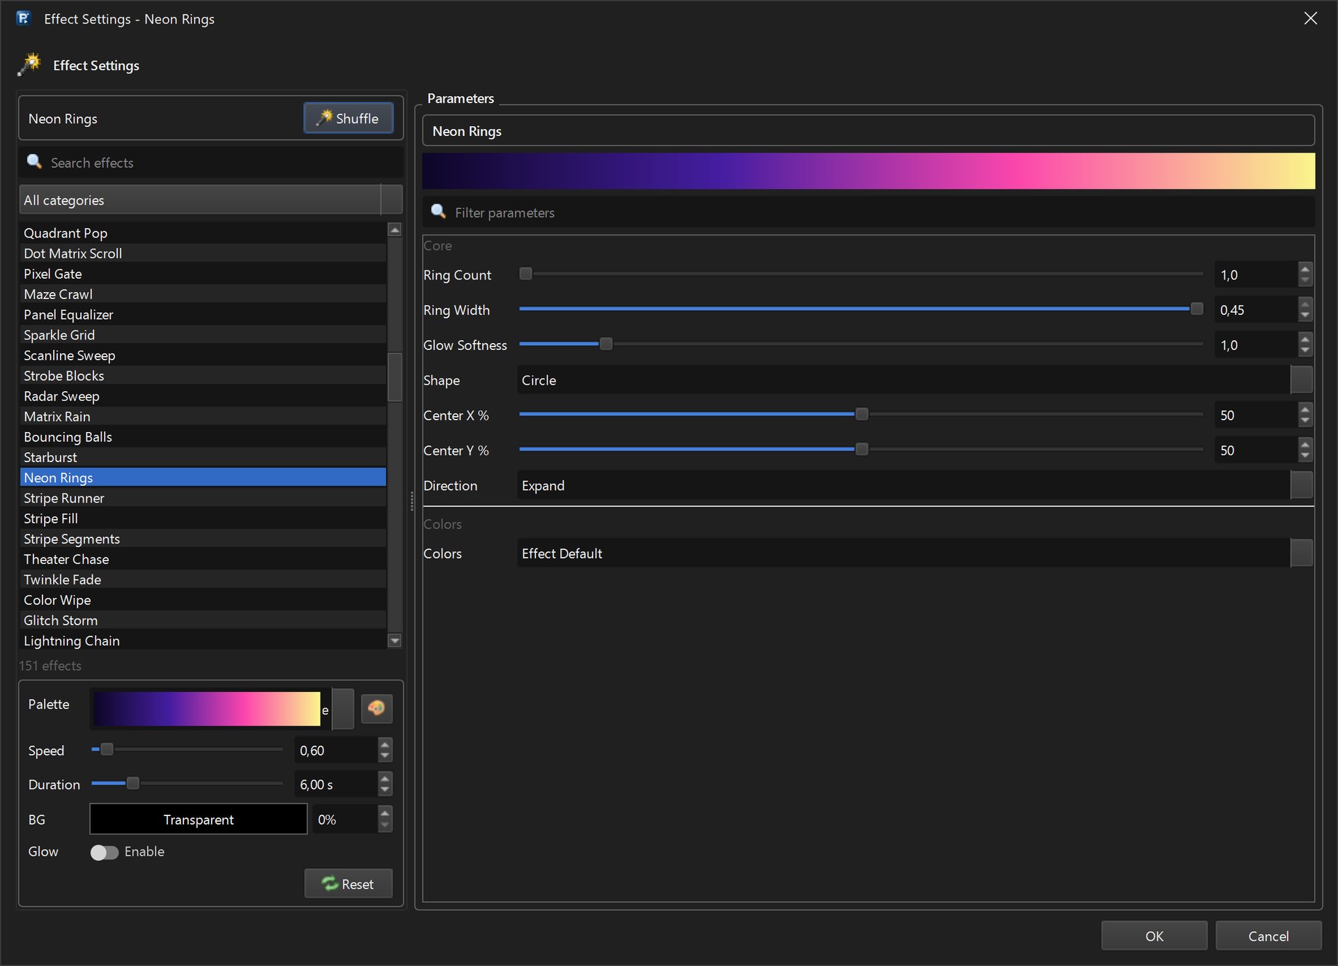Click the Search effects field

coord(211,162)
